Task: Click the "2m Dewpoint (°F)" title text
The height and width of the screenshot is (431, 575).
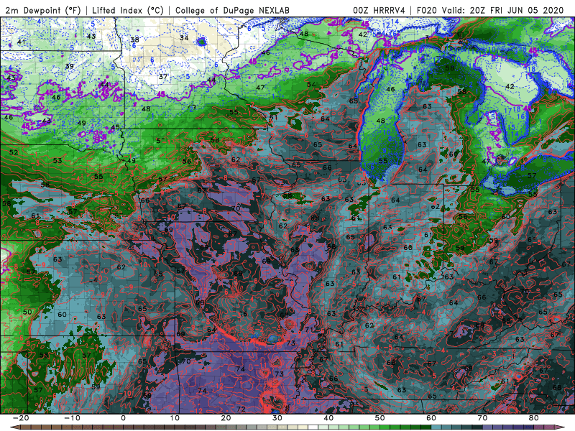Action: point(42,10)
